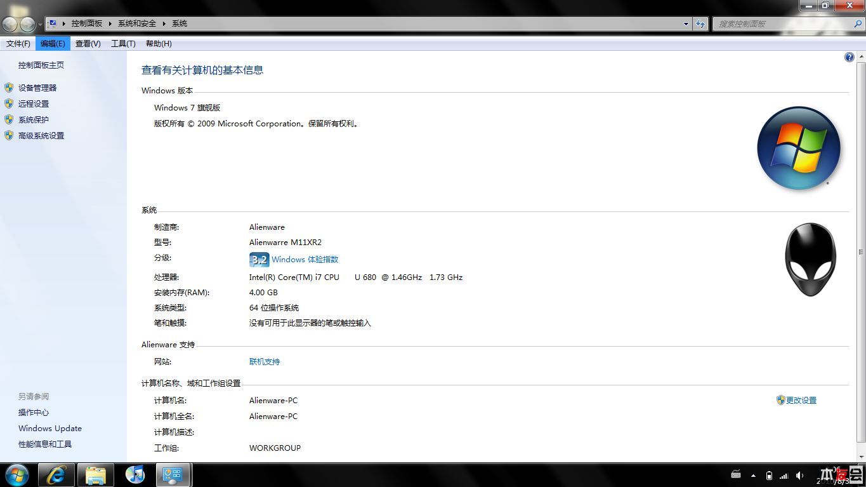Viewport: 866px width, 487px height.
Task: Open 设备管理器 link
Action: tap(37, 88)
